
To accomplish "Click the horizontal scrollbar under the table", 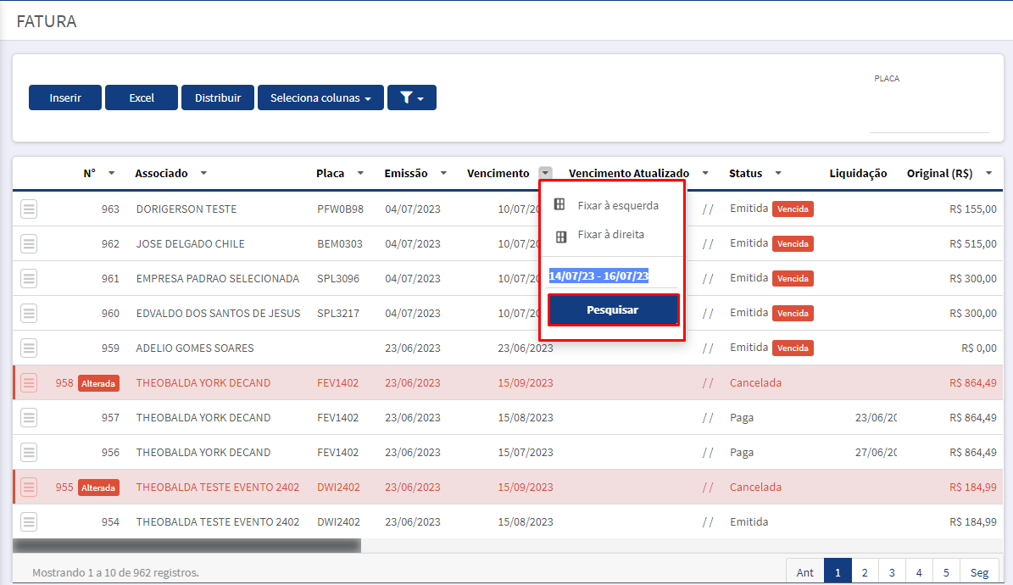I will point(186,545).
